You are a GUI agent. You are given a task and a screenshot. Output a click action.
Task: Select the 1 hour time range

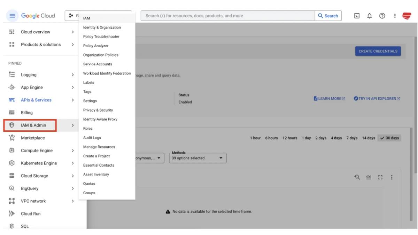coord(255,138)
